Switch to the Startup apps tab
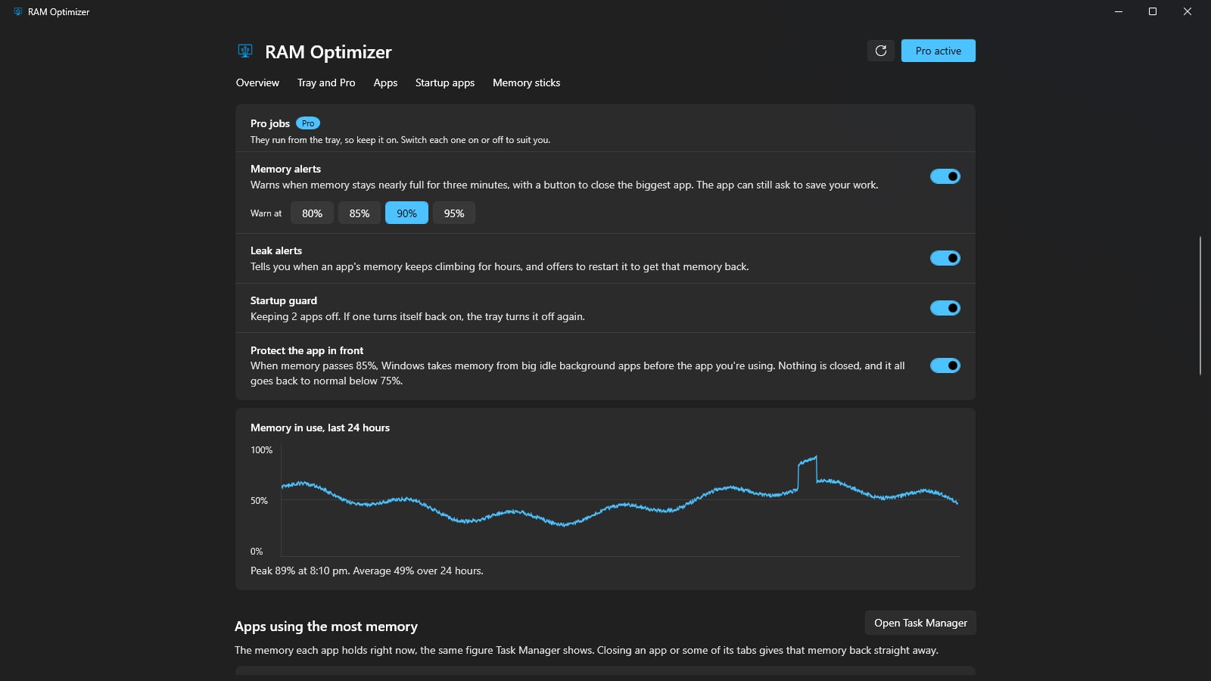The height and width of the screenshot is (681, 1211). 445,82
